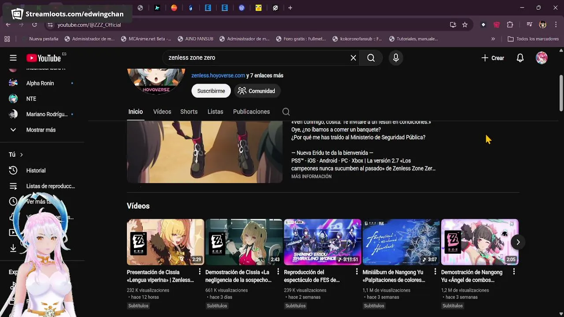Viewport: 564px width, 317px height.
Task: Open options for Presentación de Cissia video
Action: [200, 272]
